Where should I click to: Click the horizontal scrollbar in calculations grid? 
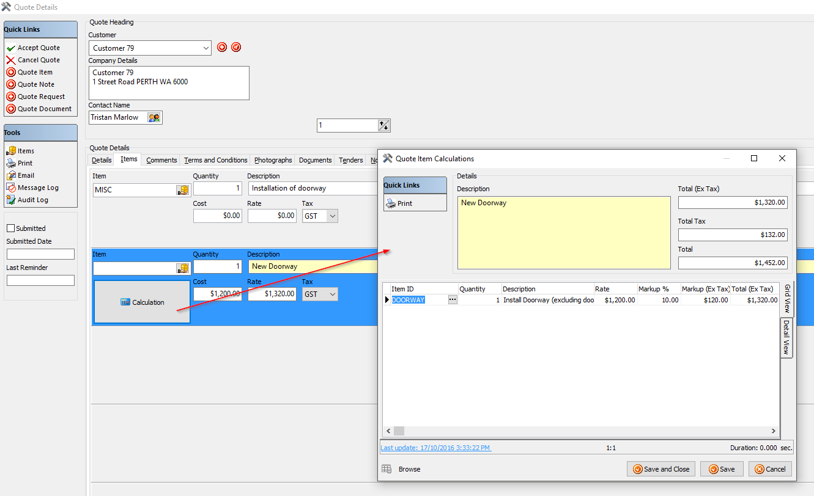(x=581, y=431)
